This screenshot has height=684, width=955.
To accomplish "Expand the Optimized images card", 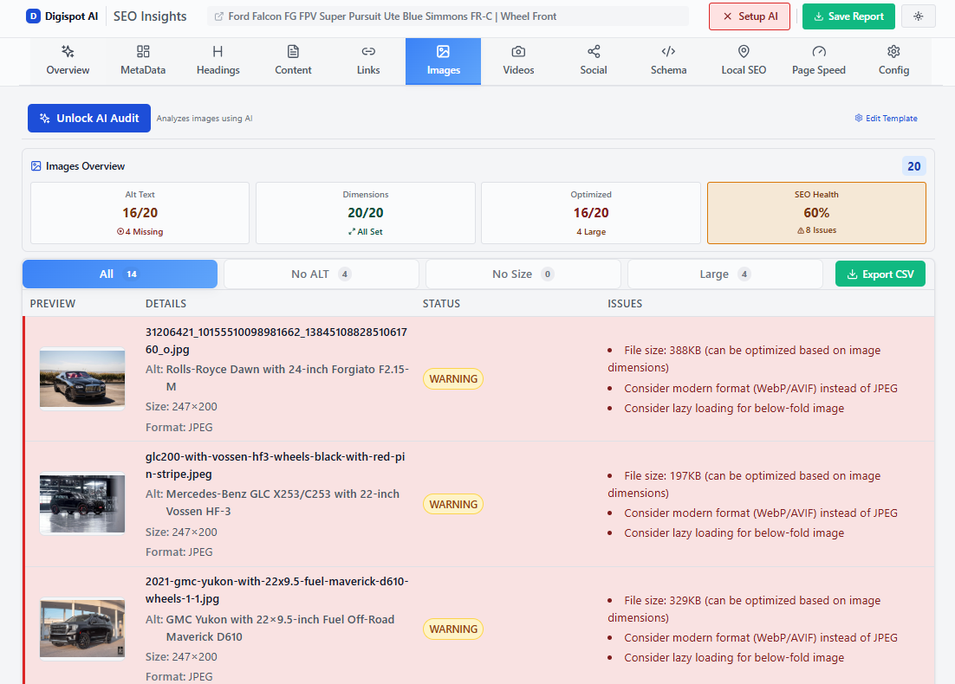I will (x=590, y=212).
